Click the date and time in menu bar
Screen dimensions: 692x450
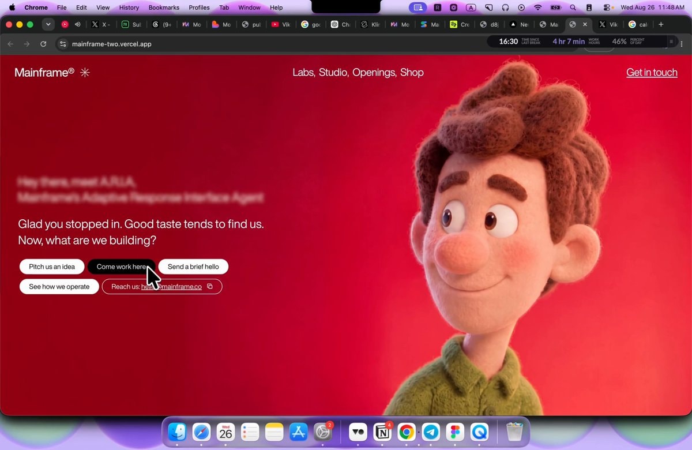click(652, 7)
